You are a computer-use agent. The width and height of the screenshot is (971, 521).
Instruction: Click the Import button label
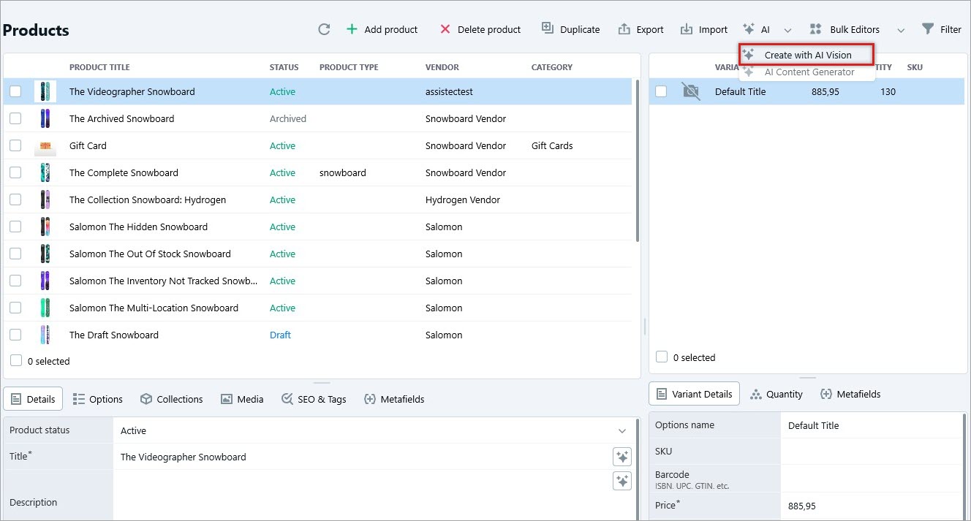click(x=713, y=30)
